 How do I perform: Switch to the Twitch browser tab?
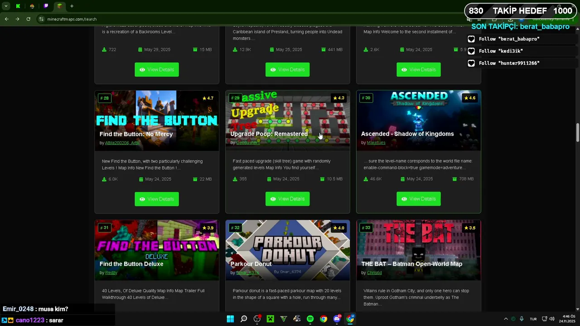click(46, 6)
